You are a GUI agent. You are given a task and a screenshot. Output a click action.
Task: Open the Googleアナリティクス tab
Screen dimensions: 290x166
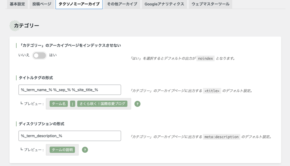(x=164, y=4)
